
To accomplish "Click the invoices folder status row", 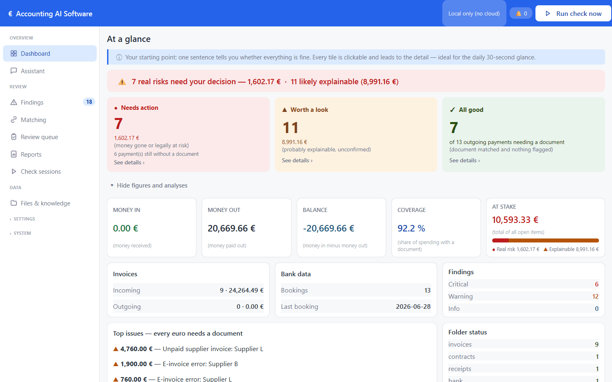I will click(523, 344).
